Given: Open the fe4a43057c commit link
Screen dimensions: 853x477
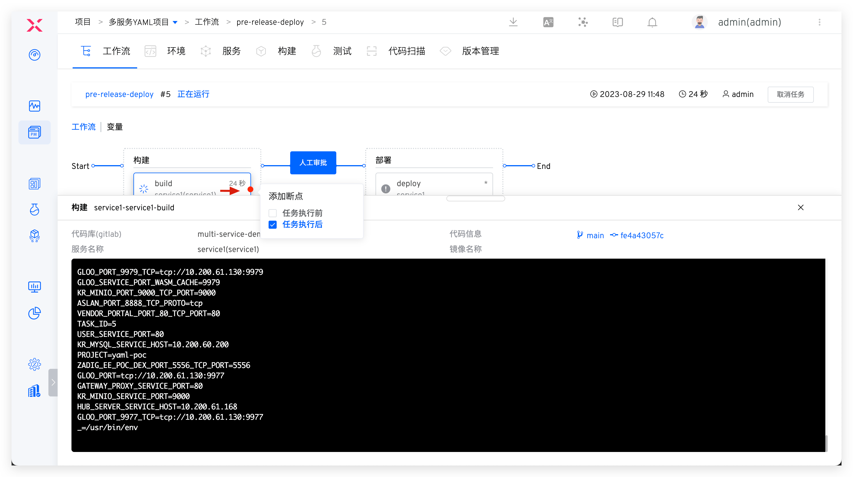Looking at the screenshot, I should pyautogui.click(x=641, y=235).
